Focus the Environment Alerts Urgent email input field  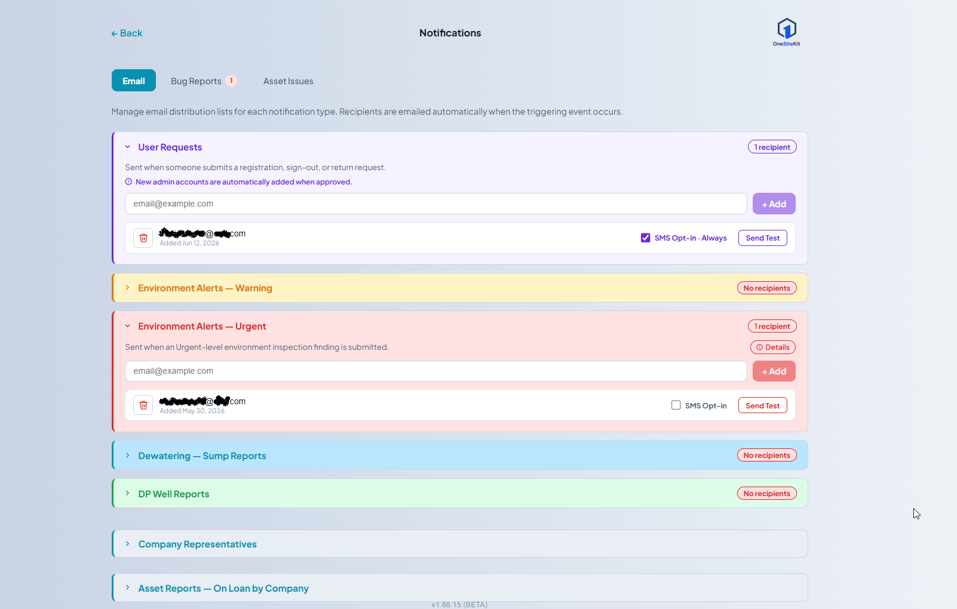(436, 371)
